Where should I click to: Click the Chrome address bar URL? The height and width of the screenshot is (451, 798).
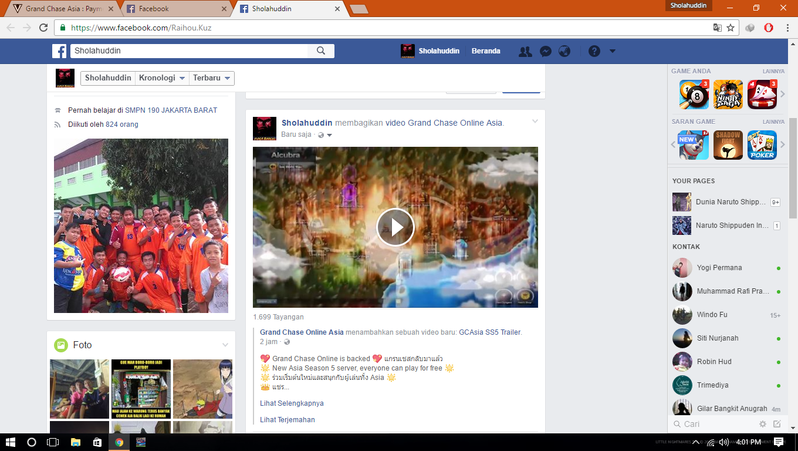coord(141,28)
